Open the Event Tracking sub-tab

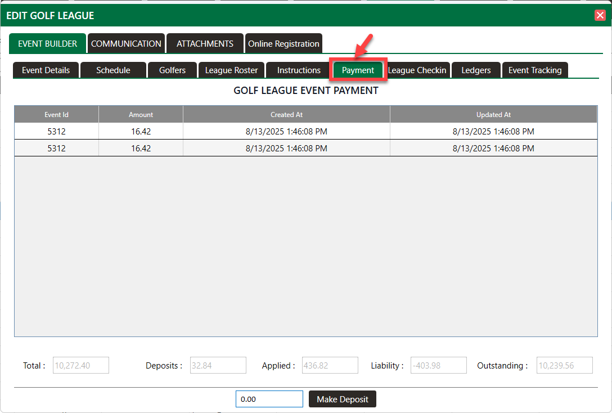(x=535, y=70)
